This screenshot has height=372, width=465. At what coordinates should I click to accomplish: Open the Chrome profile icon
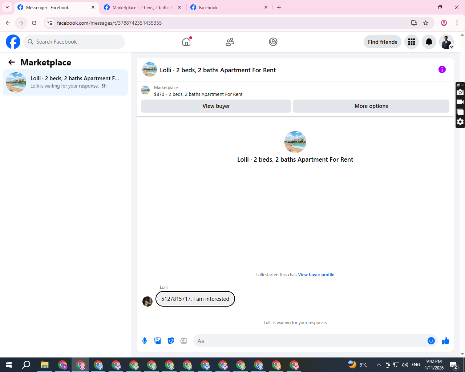point(444,23)
